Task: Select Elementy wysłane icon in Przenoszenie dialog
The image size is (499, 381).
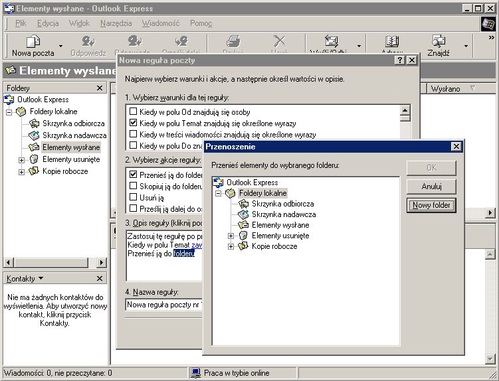Action: (243, 225)
